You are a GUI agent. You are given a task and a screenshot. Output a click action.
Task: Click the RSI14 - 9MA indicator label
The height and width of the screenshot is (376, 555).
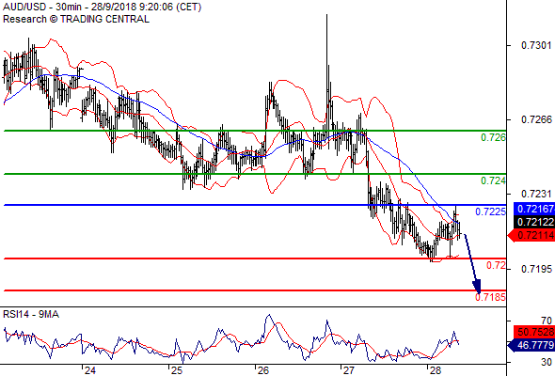pos(31,314)
